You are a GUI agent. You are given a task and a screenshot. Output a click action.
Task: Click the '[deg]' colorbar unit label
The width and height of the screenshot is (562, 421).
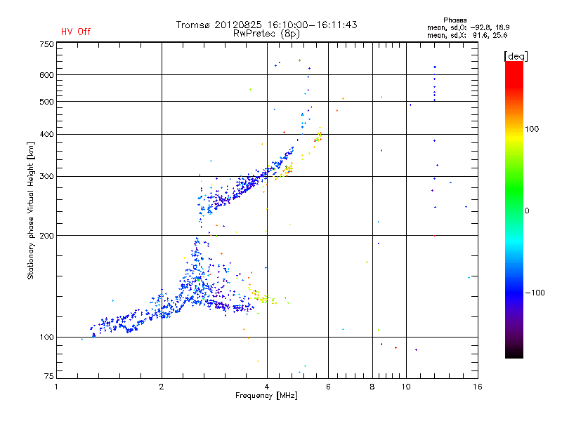click(x=516, y=56)
